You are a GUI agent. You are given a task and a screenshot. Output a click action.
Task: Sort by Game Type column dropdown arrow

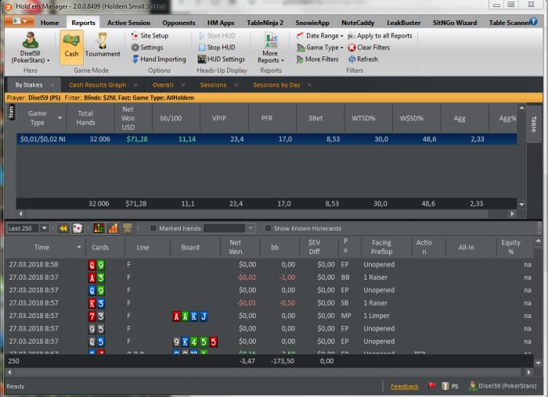[59, 118]
